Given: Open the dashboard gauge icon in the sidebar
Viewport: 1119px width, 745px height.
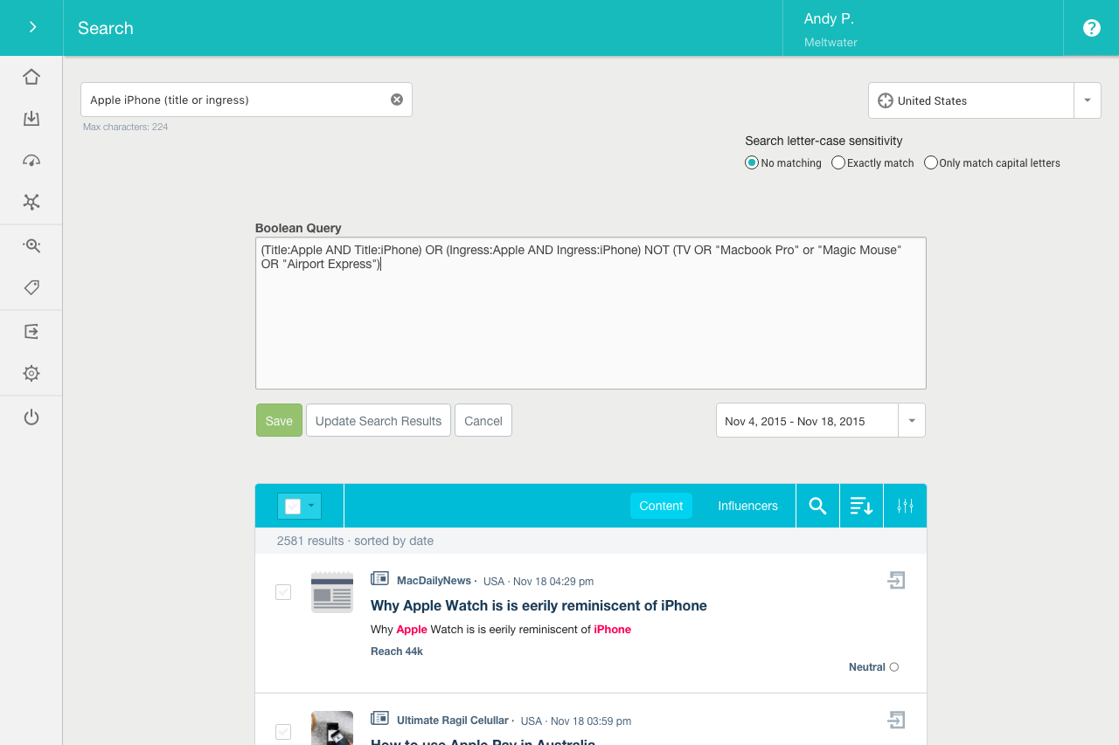Looking at the screenshot, I should pyautogui.click(x=31, y=161).
